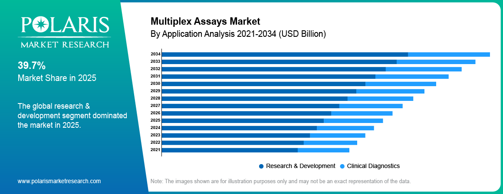Click the 2021 Clinical Diagnostics bar segment
Viewport: 503px width, 194px height.
(x=323, y=150)
